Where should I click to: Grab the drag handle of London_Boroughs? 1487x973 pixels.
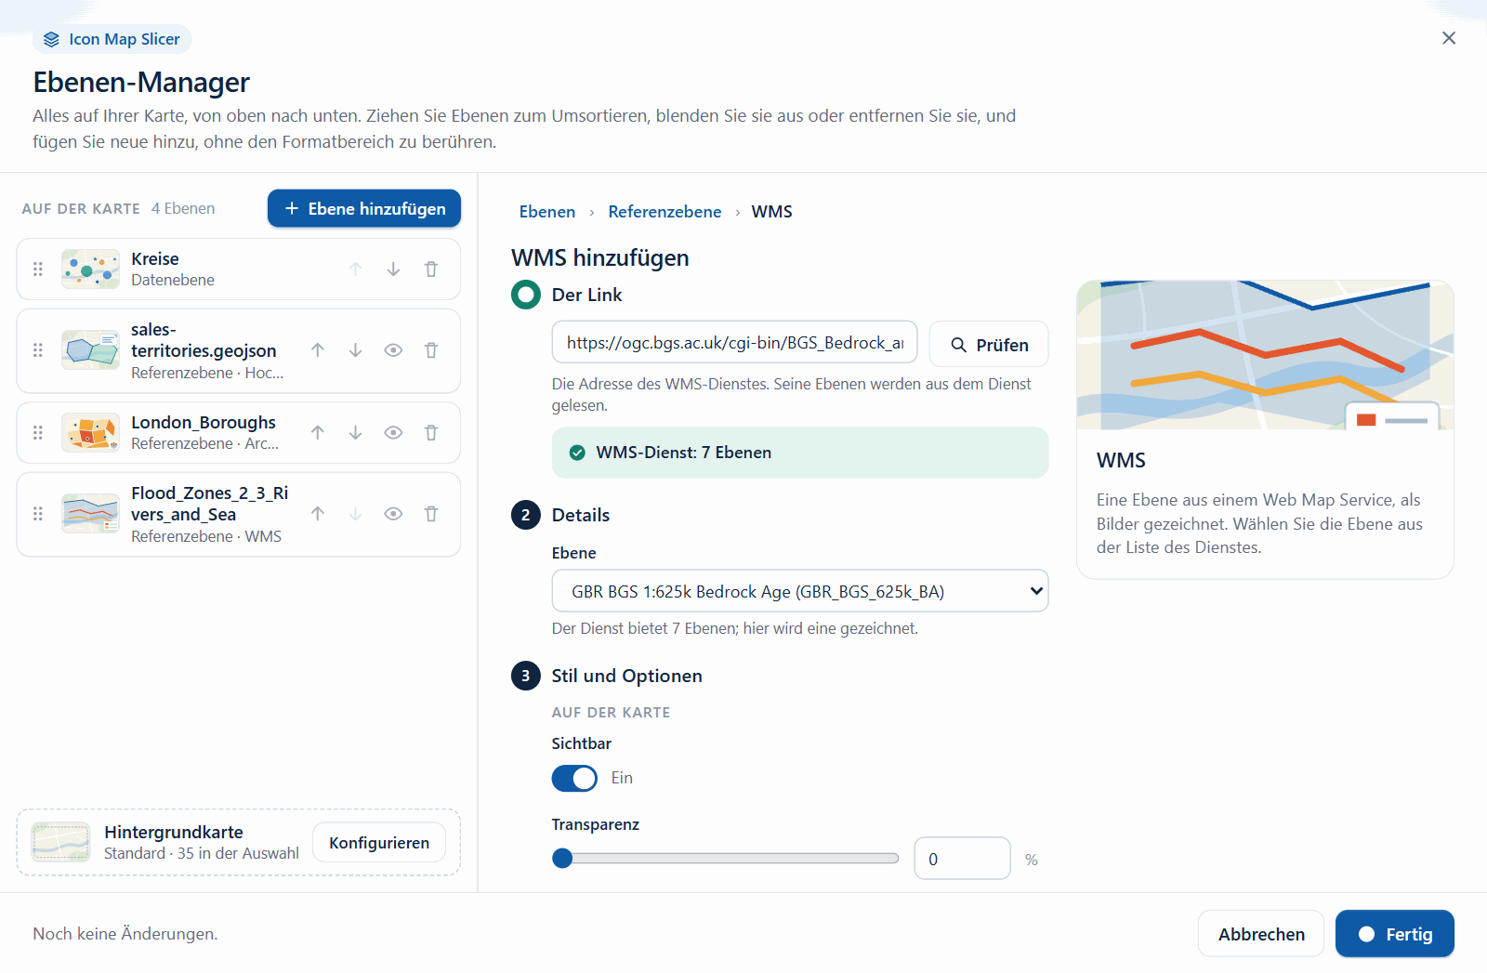tap(38, 433)
